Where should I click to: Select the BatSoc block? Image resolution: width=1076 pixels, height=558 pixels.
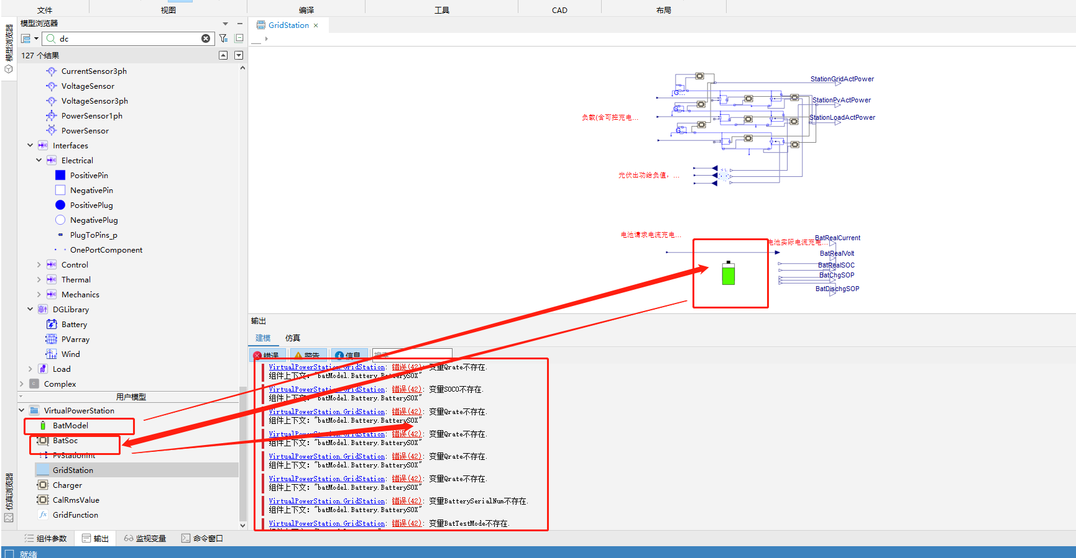pyautogui.click(x=65, y=441)
